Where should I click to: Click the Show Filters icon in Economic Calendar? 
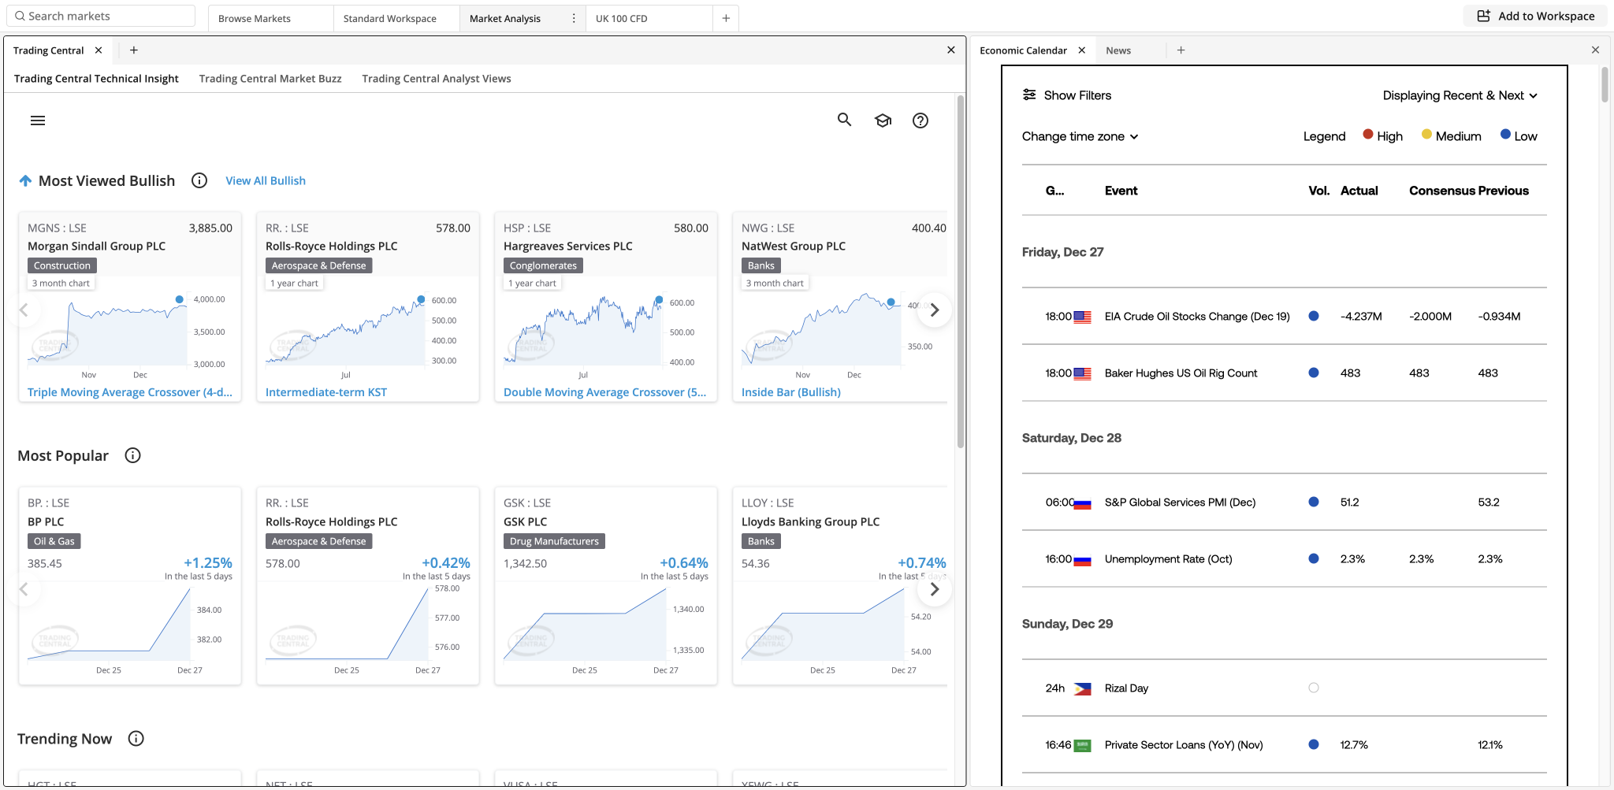[x=1029, y=95]
